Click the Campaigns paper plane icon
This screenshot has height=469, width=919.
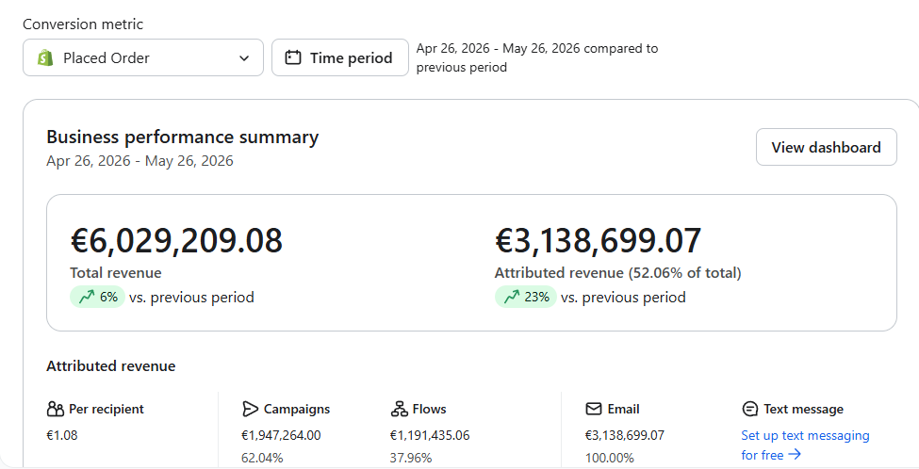coord(251,409)
